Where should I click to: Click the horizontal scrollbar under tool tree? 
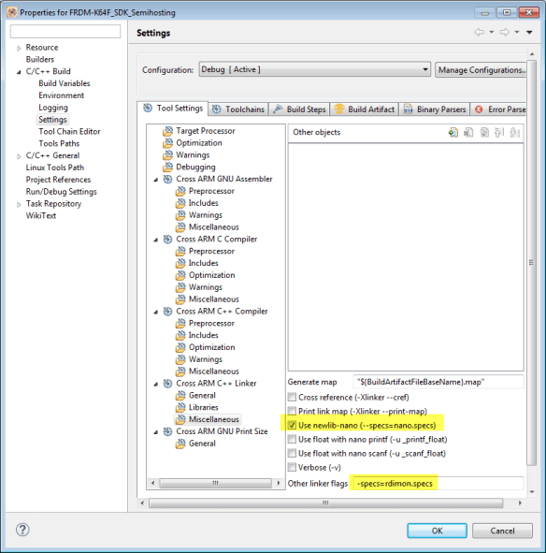click(215, 483)
